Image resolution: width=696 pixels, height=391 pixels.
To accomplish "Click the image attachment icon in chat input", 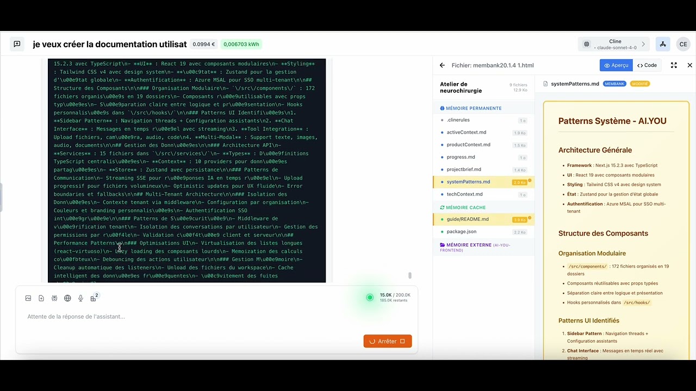I will (x=28, y=298).
